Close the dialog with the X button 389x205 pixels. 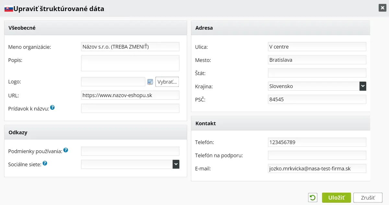[382, 8]
